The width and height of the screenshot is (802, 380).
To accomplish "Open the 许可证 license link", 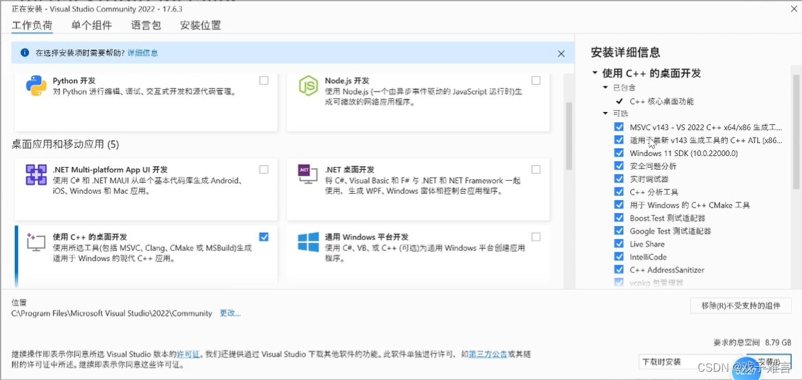I will pos(188,354).
